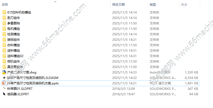Click the 6寸拉料机构模组 folder icon

click(4, 12)
